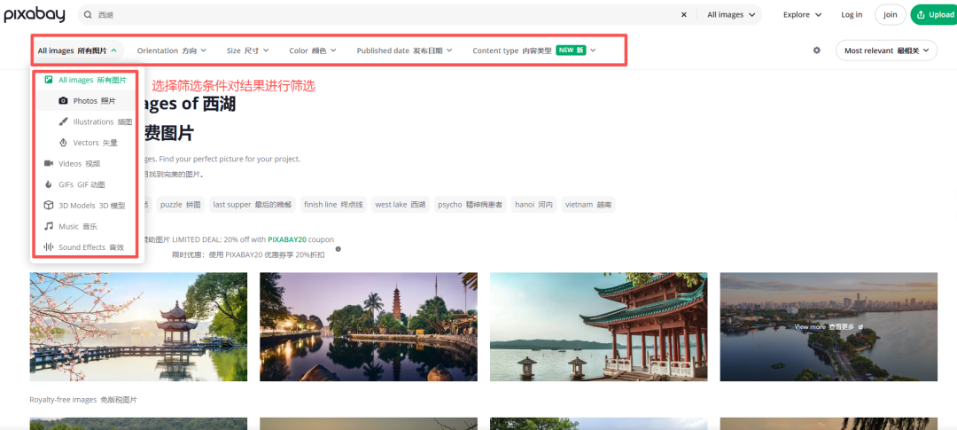This screenshot has height=430, width=957.
Task: Clear the search box with the X icon
Action: click(683, 15)
